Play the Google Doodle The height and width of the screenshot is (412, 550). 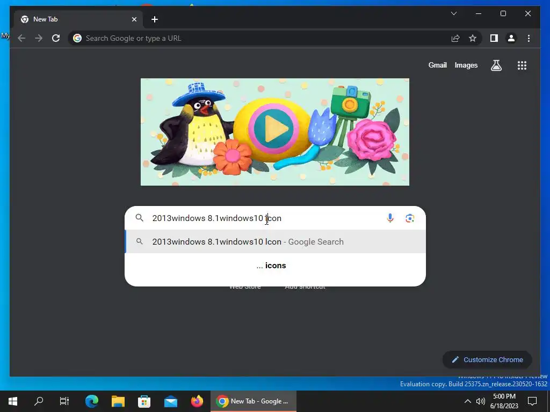274,129
